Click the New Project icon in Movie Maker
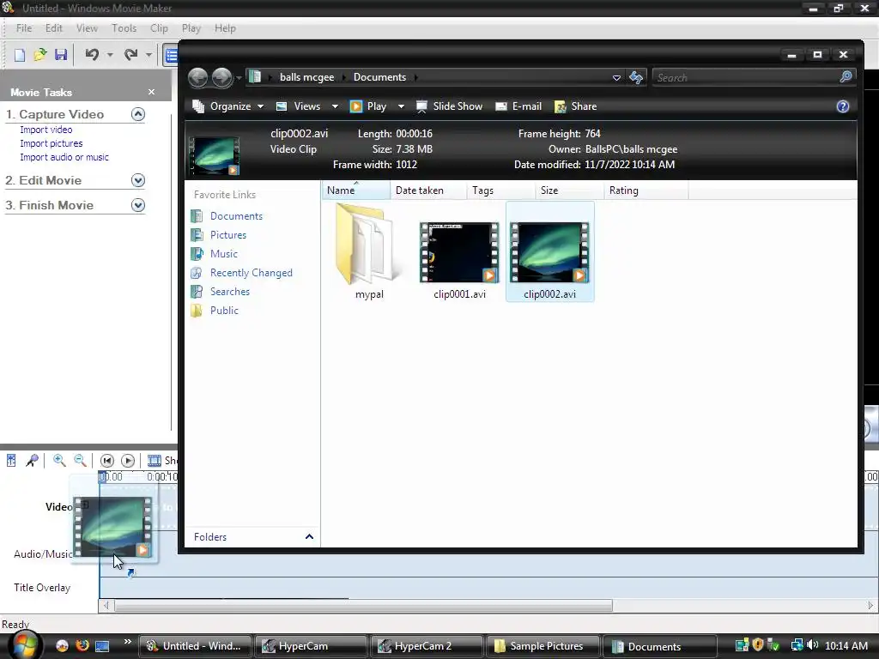Viewport: 879px width, 659px height. click(20, 55)
